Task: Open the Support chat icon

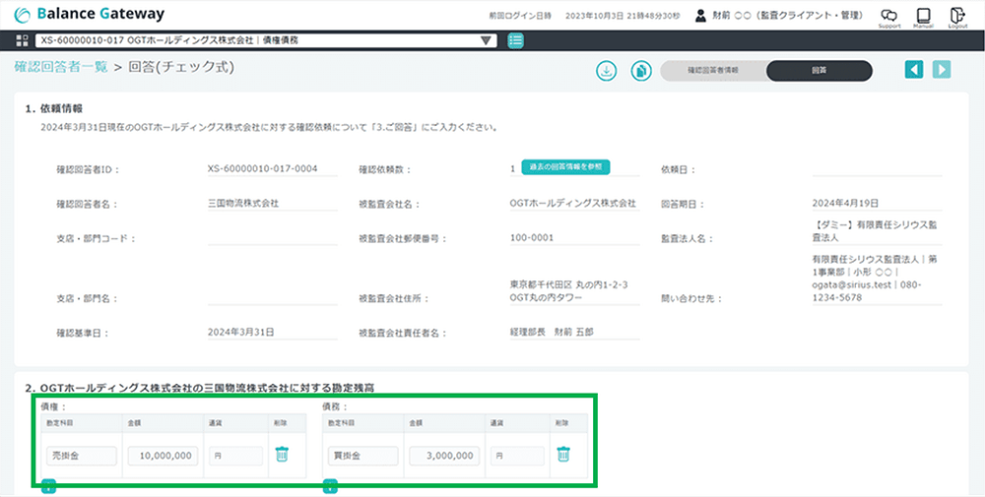Action: (888, 16)
